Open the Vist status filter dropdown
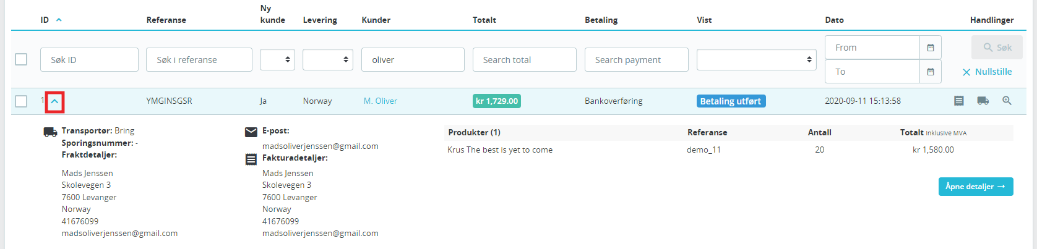The width and height of the screenshot is (1037, 249). pyautogui.click(x=756, y=59)
